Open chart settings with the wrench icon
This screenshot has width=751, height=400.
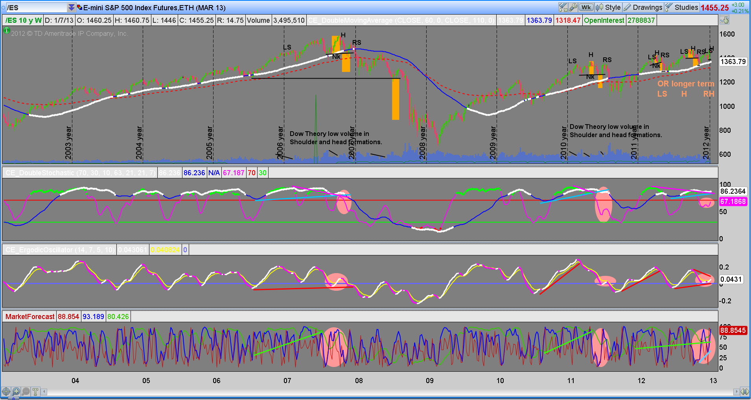point(573,7)
